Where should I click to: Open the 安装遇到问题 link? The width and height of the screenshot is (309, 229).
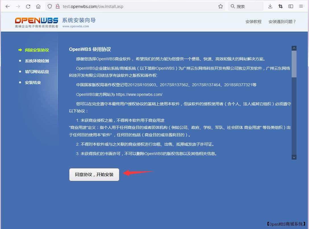pyautogui.click(x=282, y=21)
